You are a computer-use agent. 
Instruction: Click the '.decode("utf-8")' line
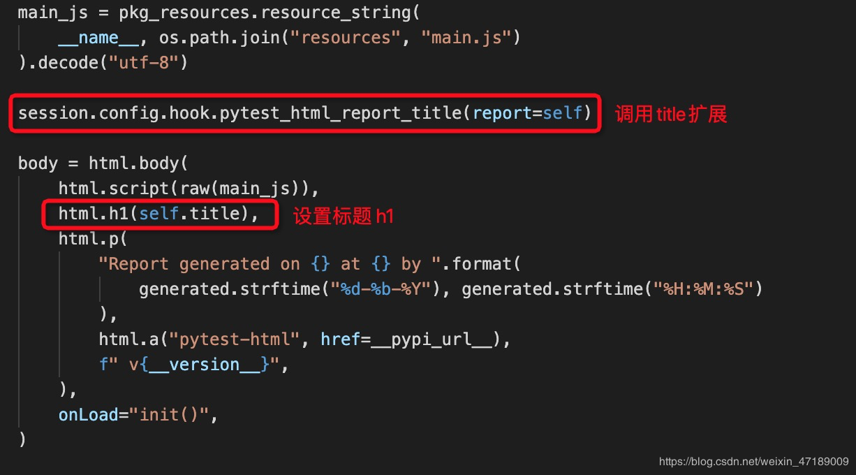103,63
